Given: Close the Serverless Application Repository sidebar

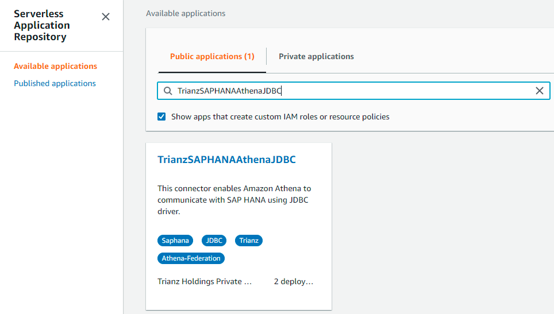Looking at the screenshot, I should point(106,17).
